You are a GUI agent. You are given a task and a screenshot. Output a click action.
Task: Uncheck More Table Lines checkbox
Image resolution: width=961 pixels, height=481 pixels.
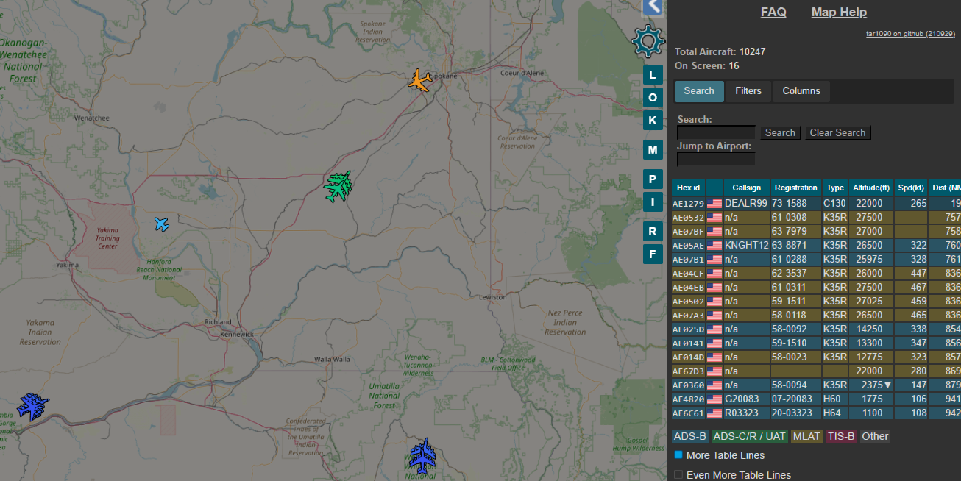point(678,455)
